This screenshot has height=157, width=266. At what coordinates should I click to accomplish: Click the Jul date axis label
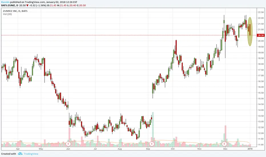(x=95, y=149)
